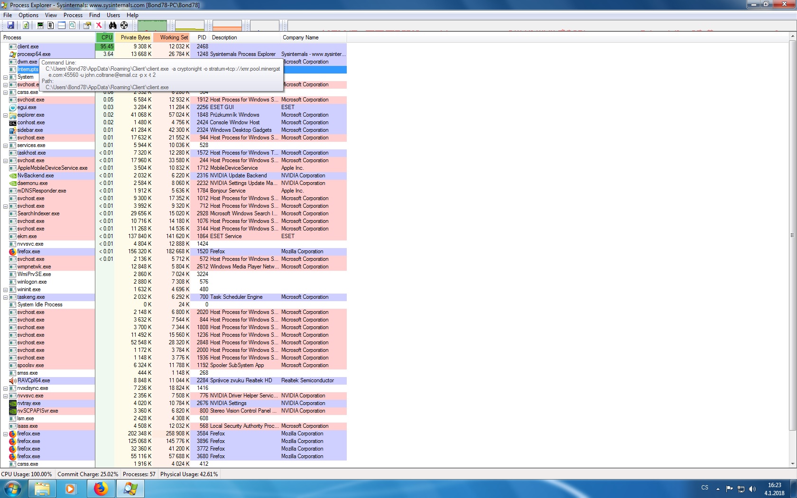The width and height of the screenshot is (797, 498).
Task: Open the Options menu
Action: tap(28, 15)
